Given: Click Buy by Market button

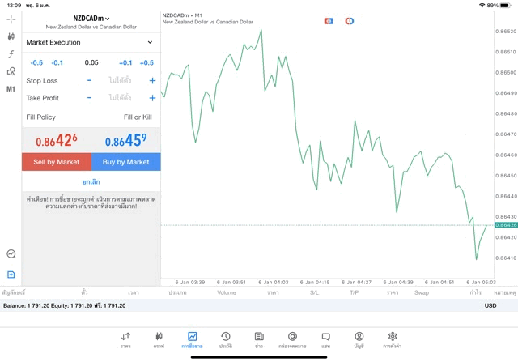Looking at the screenshot, I should tap(126, 162).
